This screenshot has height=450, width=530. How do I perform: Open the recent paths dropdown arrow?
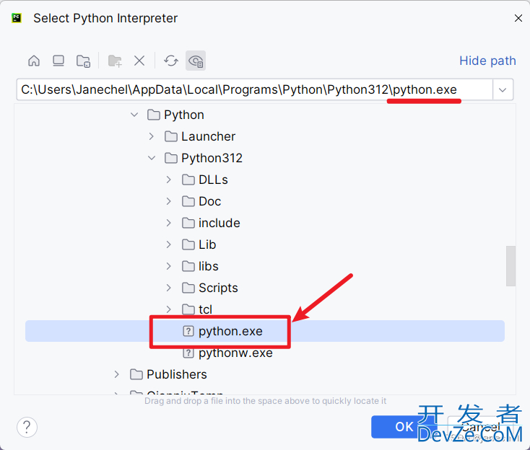(x=503, y=90)
